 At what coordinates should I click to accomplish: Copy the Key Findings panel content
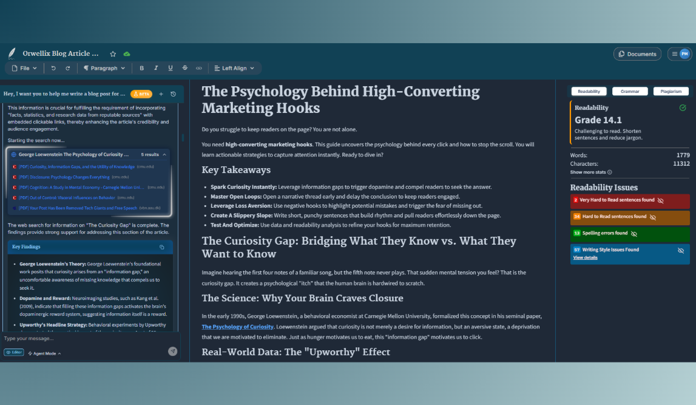161,247
